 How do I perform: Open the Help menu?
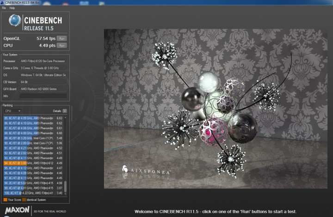pyautogui.click(x=12, y=8)
